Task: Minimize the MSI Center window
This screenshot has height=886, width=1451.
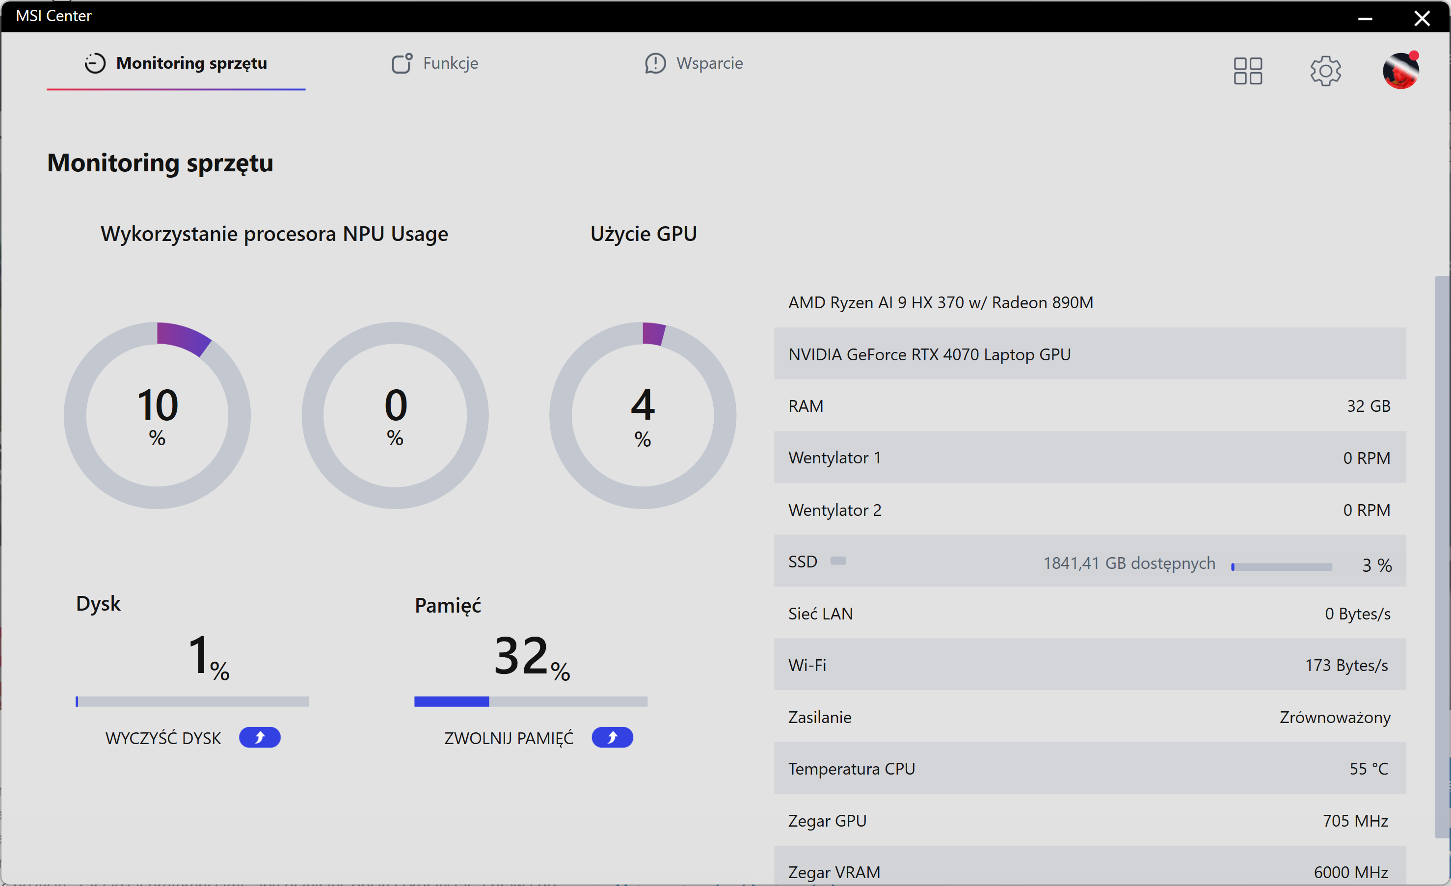Action: (x=1366, y=18)
